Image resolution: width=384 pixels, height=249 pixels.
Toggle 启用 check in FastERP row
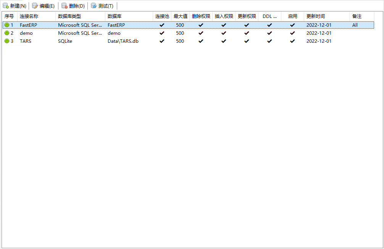click(292, 25)
